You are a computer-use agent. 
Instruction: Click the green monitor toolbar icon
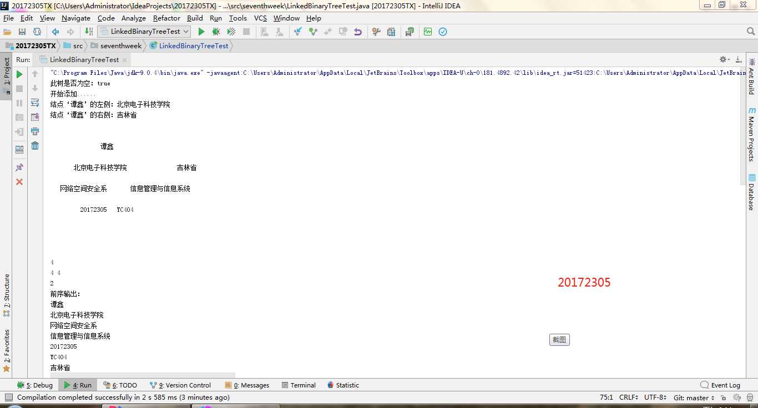(428, 32)
